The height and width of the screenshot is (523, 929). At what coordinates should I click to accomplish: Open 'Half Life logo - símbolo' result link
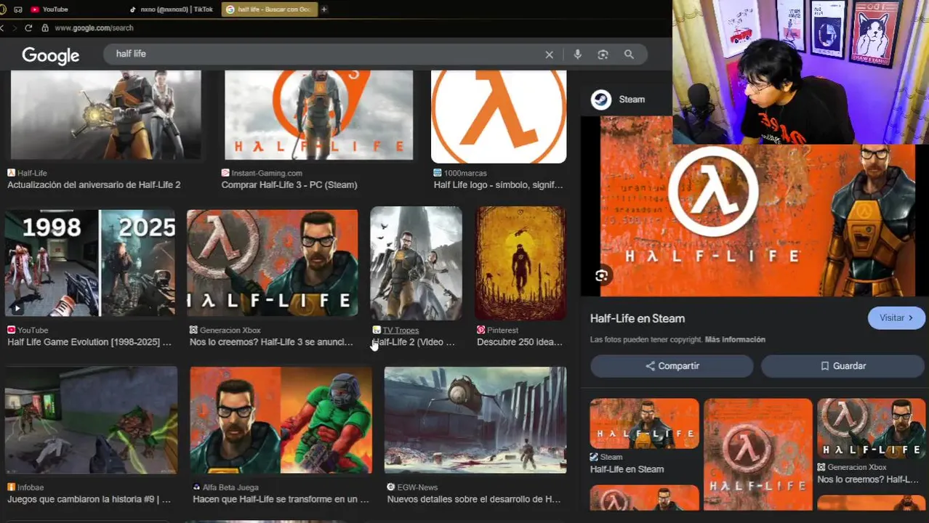498,185
